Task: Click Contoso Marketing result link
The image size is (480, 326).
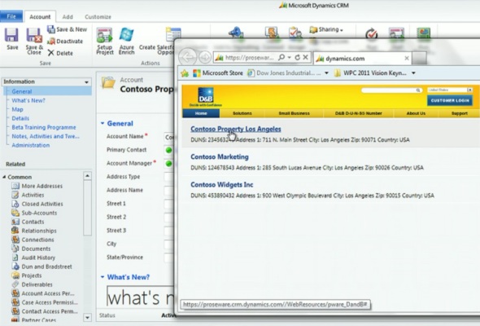Action: tap(220, 156)
